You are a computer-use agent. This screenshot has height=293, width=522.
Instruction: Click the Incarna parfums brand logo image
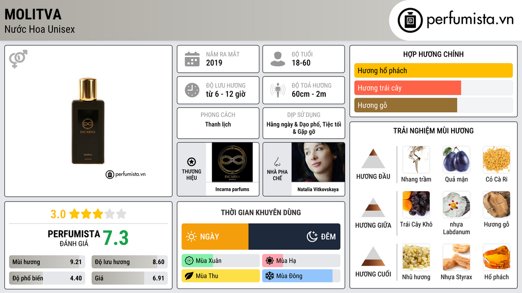click(x=232, y=162)
